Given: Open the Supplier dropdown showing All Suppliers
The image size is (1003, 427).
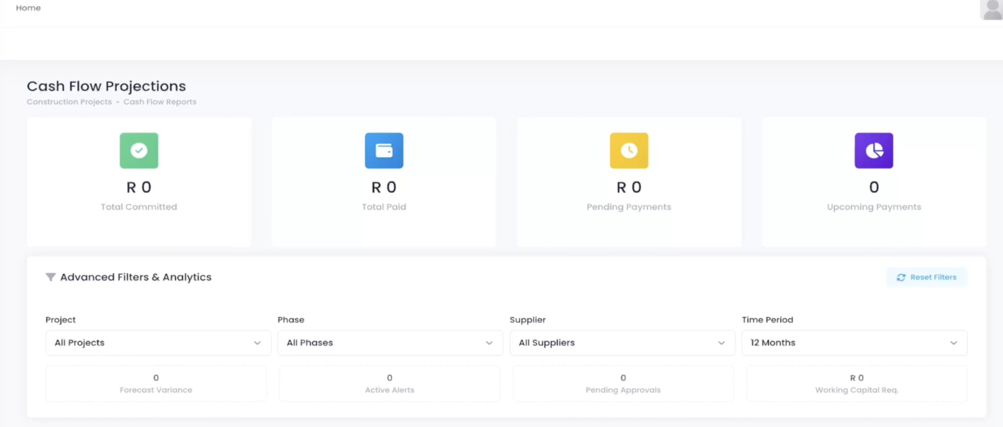Looking at the screenshot, I should point(622,343).
